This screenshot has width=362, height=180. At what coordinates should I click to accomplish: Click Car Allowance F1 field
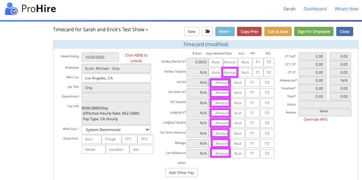click(252, 154)
